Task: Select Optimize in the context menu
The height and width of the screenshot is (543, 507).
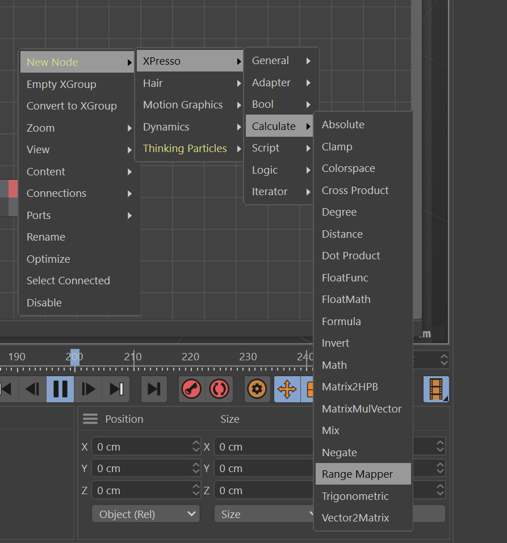Action: (x=48, y=259)
